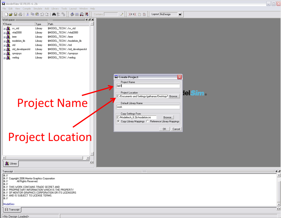Screen dimensions: 281x218
Task: Click the Project Name input field
Action: [148, 86]
